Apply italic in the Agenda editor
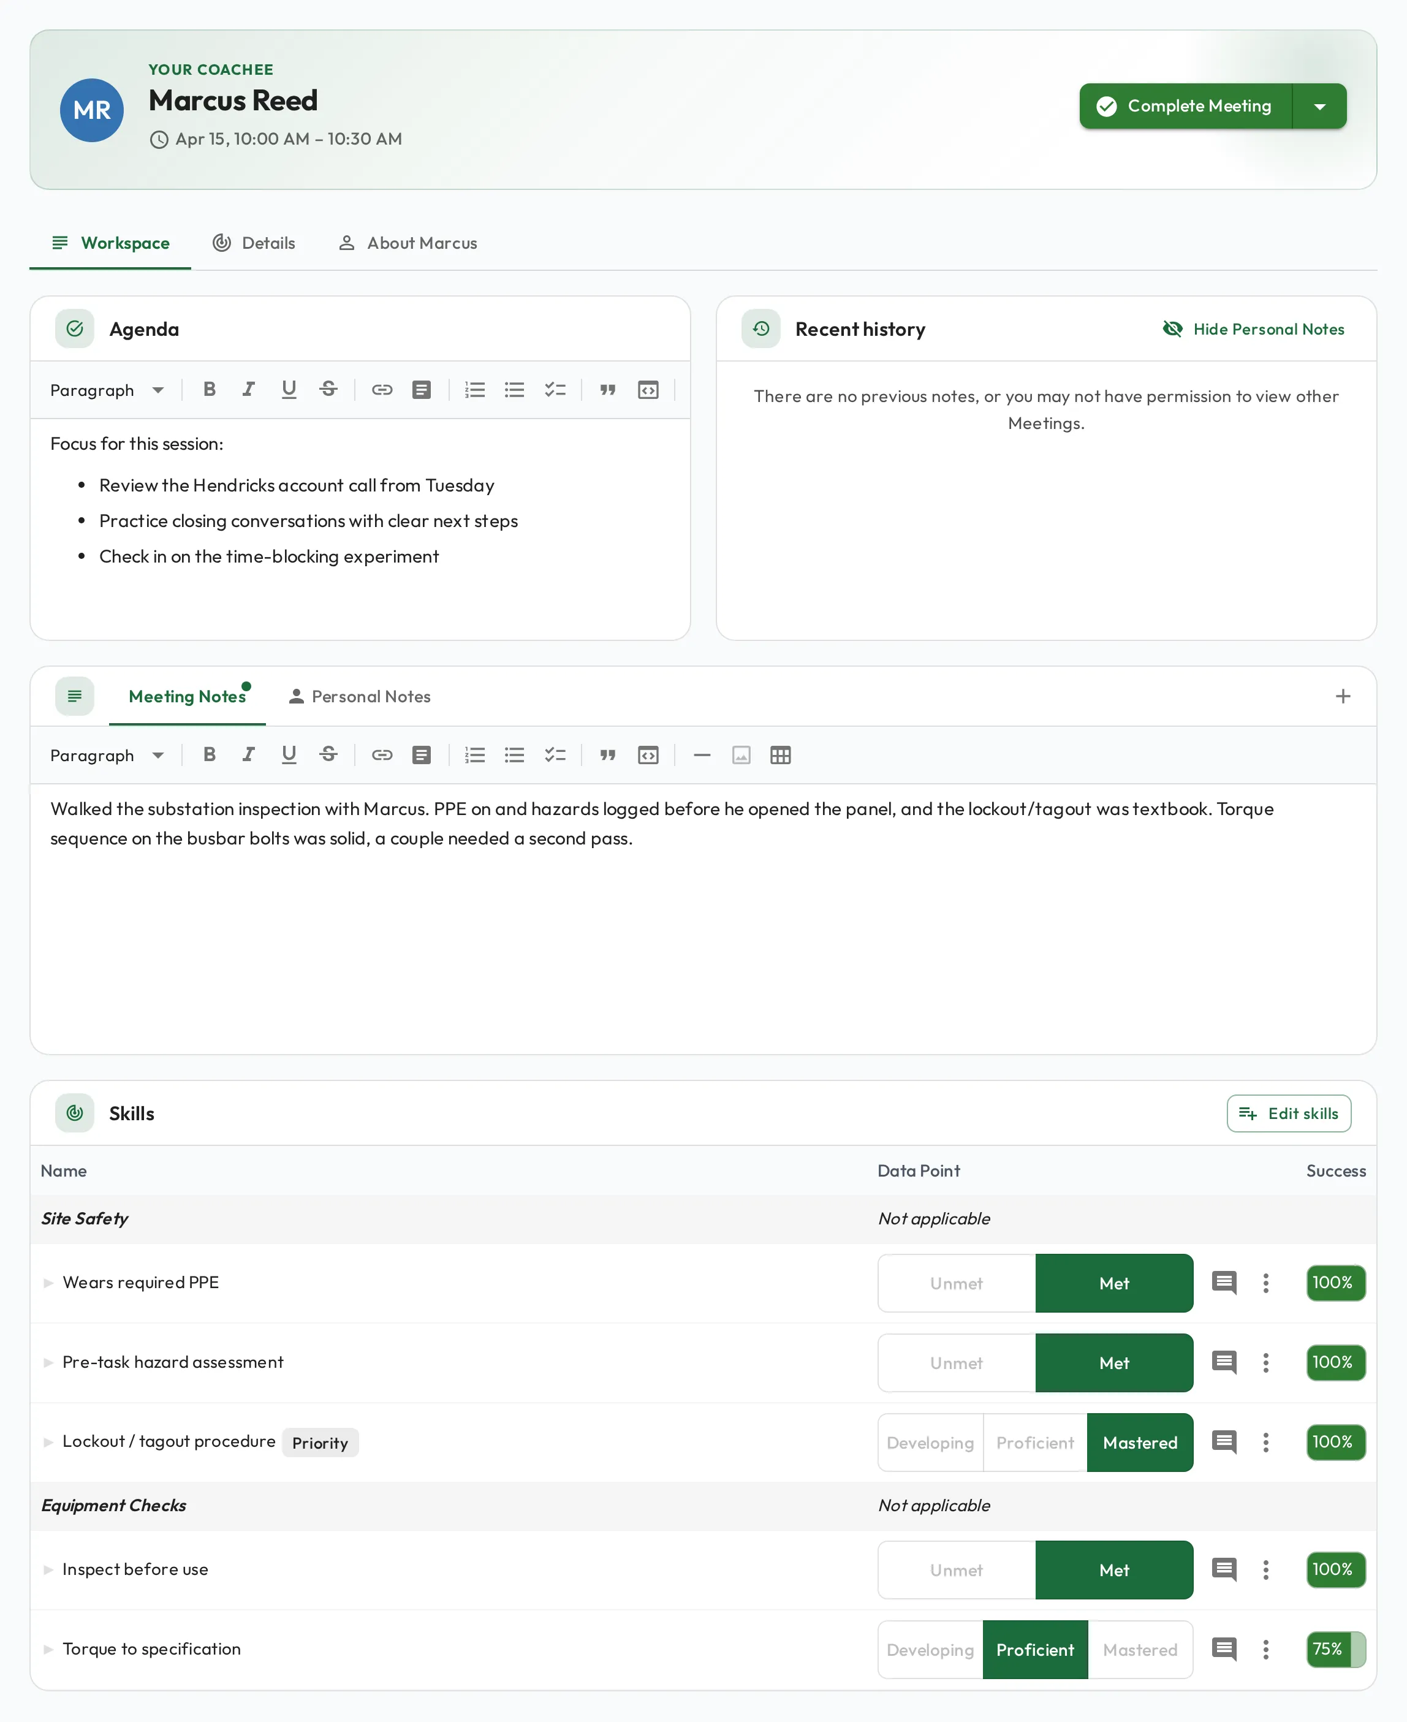The image size is (1407, 1722). pos(249,390)
